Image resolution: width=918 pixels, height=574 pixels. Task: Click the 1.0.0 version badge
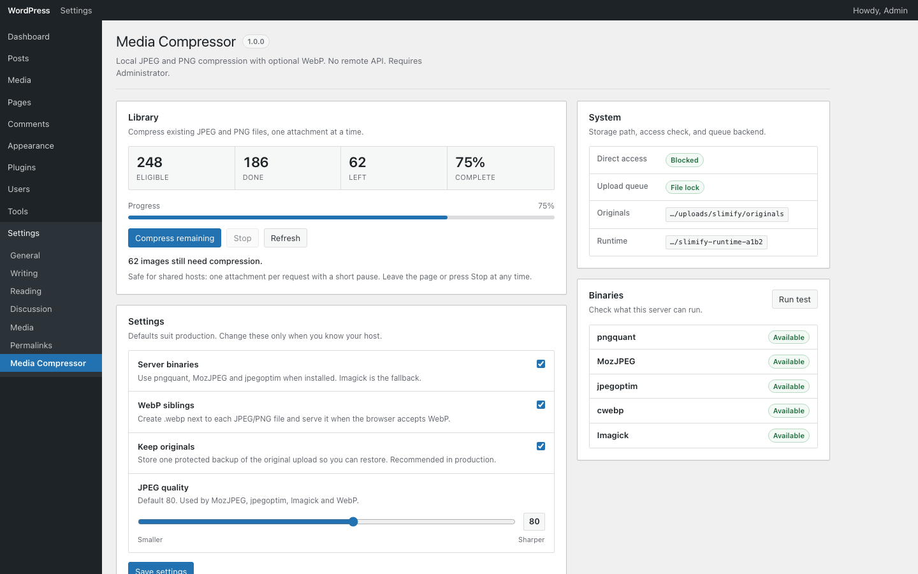[x=256, y=41]
